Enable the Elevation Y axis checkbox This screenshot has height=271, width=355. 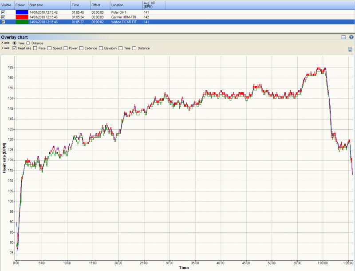101,48
